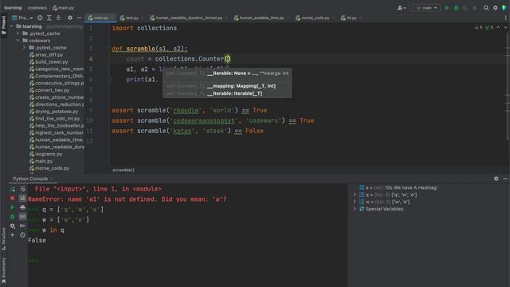The width and height of the screenshot is (510, 287).
Task: Show hidden tabs via the vertical ellipsis
Action: [505, 18]
